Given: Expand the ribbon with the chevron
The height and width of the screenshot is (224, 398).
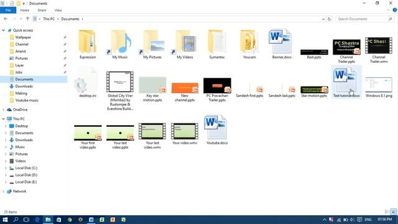Looking at the screenshot, I should click(x=388, y=10).
